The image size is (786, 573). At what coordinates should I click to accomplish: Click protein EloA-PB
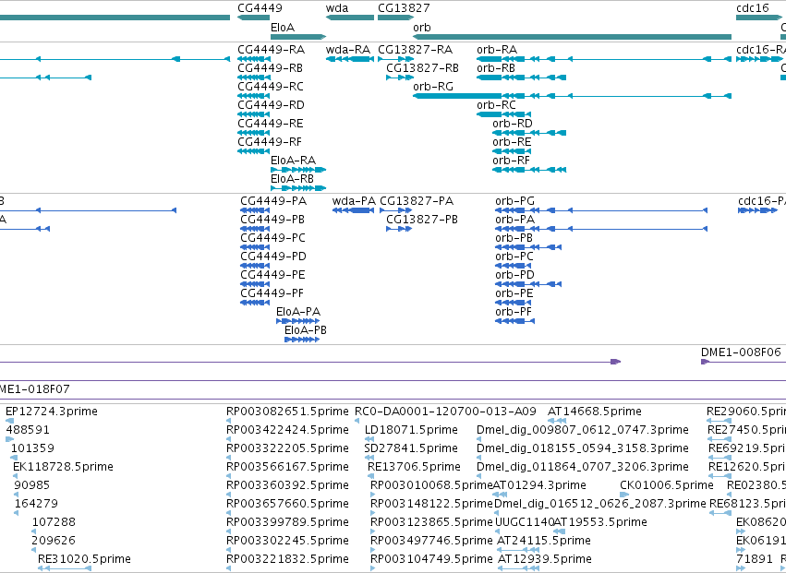[306, 331]
